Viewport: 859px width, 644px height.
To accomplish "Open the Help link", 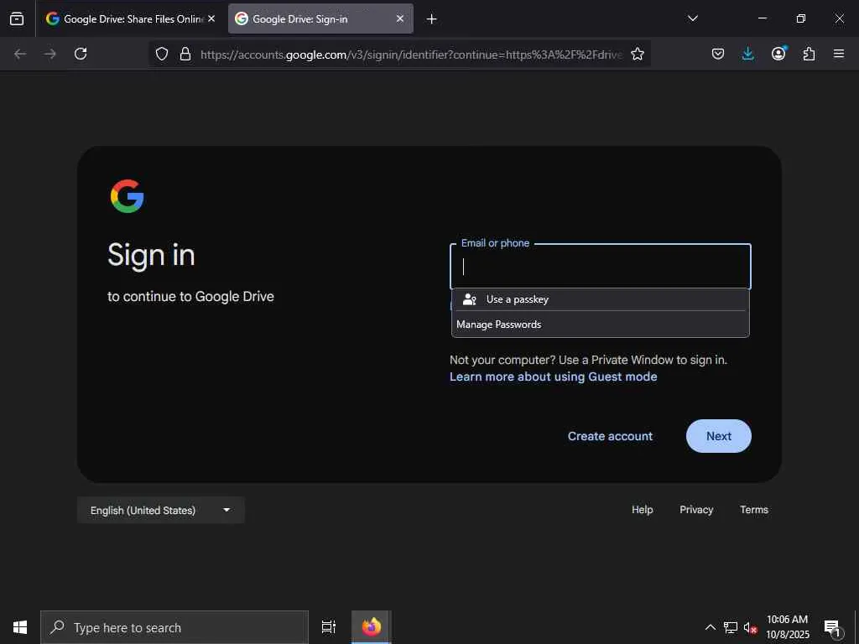I will [x=642, y=509].
